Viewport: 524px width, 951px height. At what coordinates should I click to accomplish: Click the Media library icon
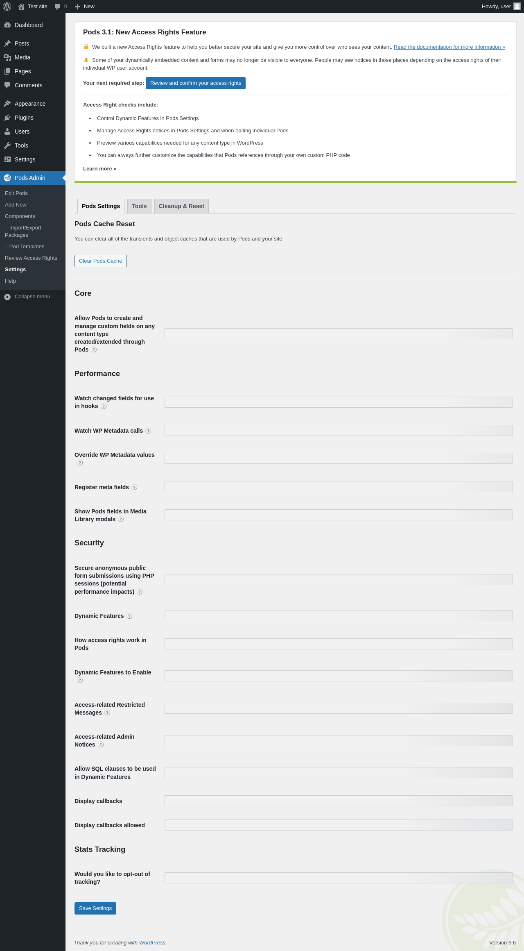coord(7,57)
